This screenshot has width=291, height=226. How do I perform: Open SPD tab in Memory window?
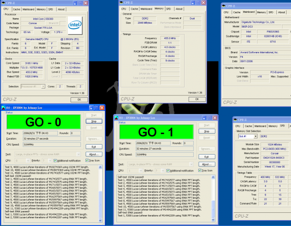(x=169, y=9)
